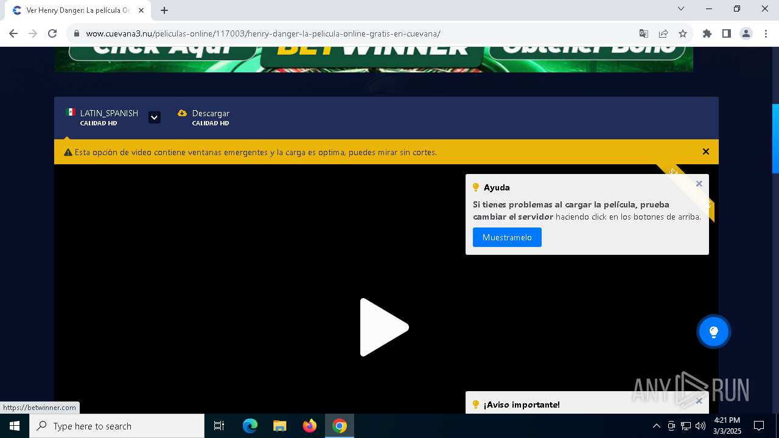Open the Chrome profile avatar menu
Viewport: 779px width, 438px height.
pyautogui.click(x=746, y=33)
